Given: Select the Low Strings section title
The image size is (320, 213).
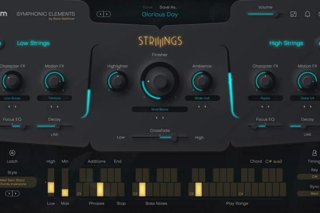Looking at the screenshot, I should [x=33, y=43].
